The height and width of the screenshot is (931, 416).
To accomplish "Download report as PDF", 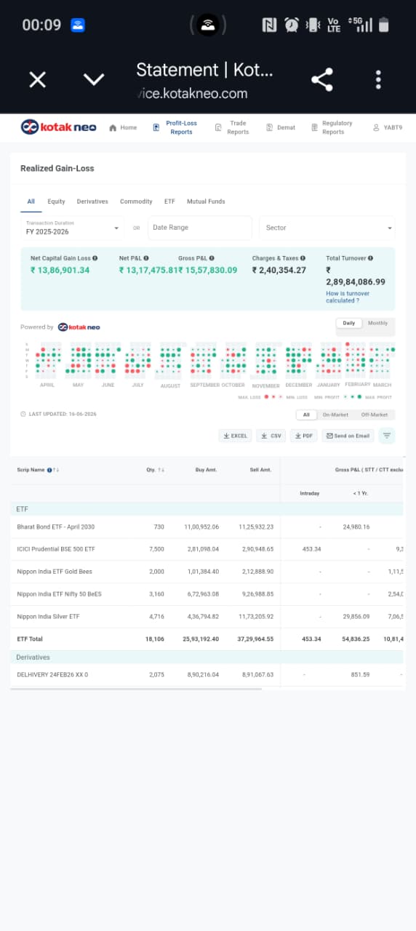I will click(x=304, y=436).
